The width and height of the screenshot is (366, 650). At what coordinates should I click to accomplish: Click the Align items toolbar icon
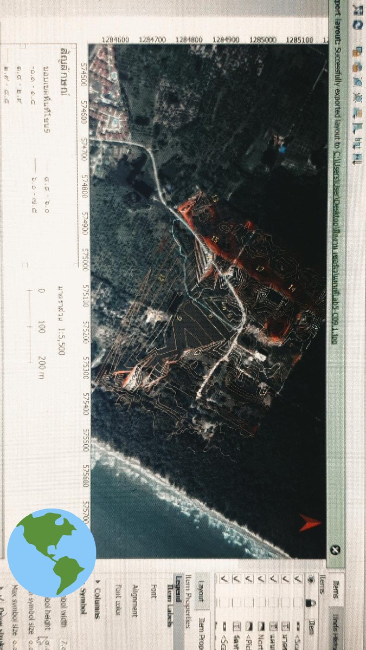[x=357, y=128]
